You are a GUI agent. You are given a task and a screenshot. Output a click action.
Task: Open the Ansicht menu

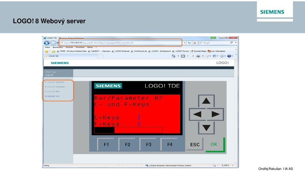point(69,47)
